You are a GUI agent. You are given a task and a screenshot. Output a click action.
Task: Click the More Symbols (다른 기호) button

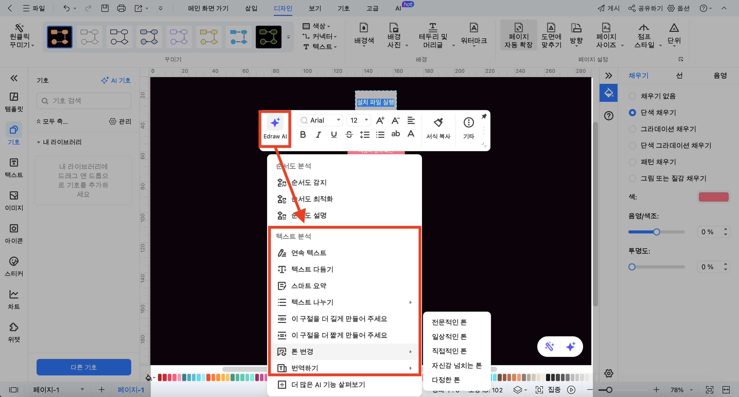tap(83, 367)
